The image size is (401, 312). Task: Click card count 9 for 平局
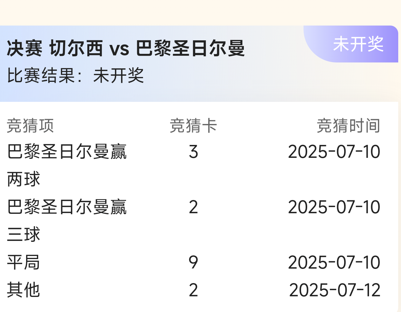click(x=193, y=262)
